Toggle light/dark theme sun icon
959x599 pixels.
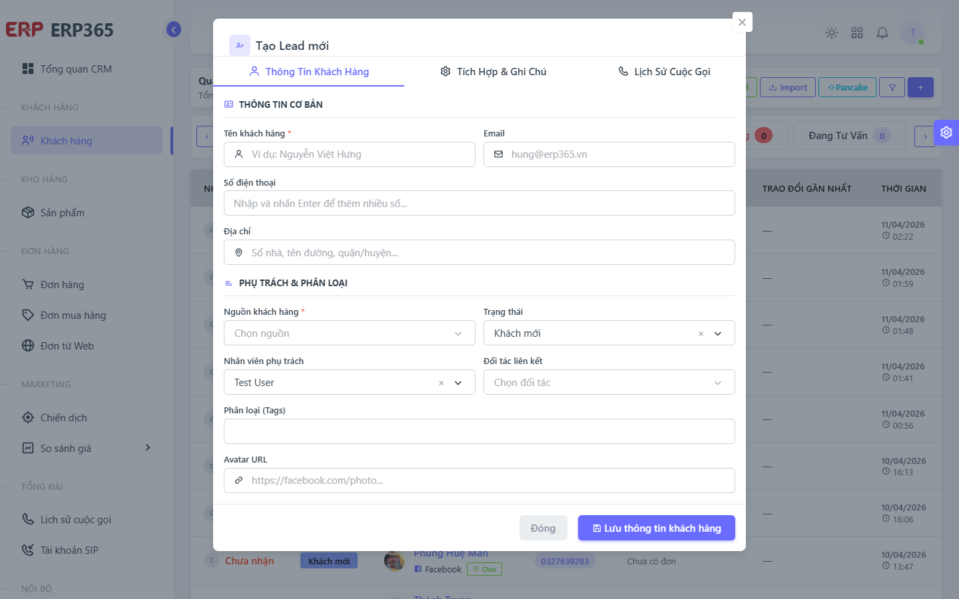[832, 33]
